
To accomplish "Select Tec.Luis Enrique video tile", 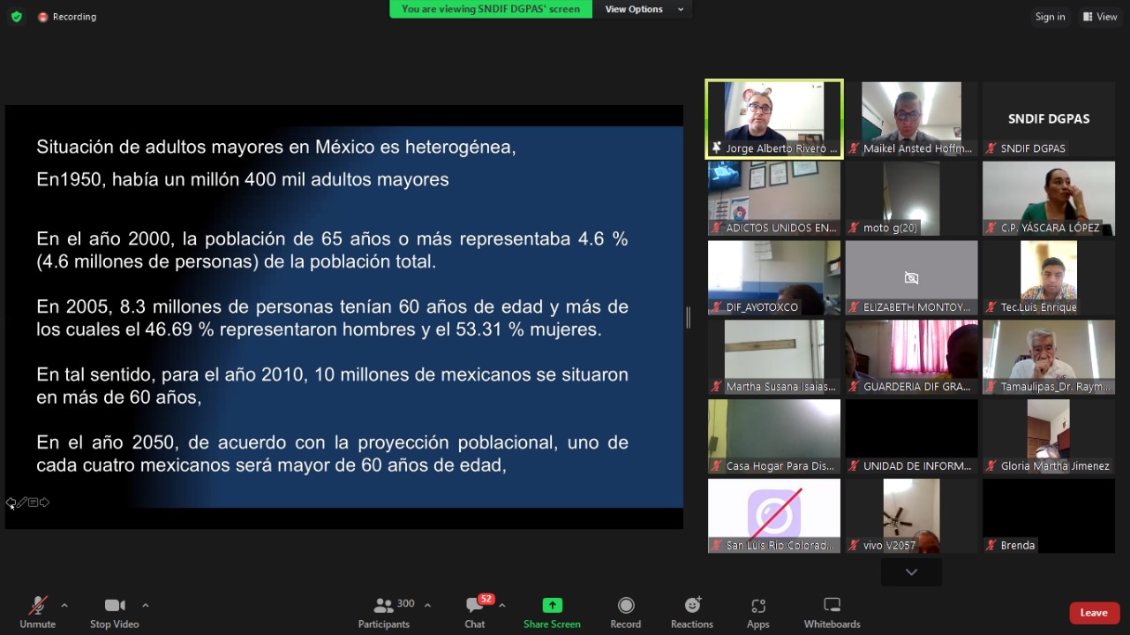I will 1049,278.
